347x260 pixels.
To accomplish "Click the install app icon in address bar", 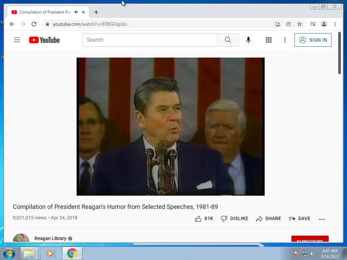I will point(278,24).
